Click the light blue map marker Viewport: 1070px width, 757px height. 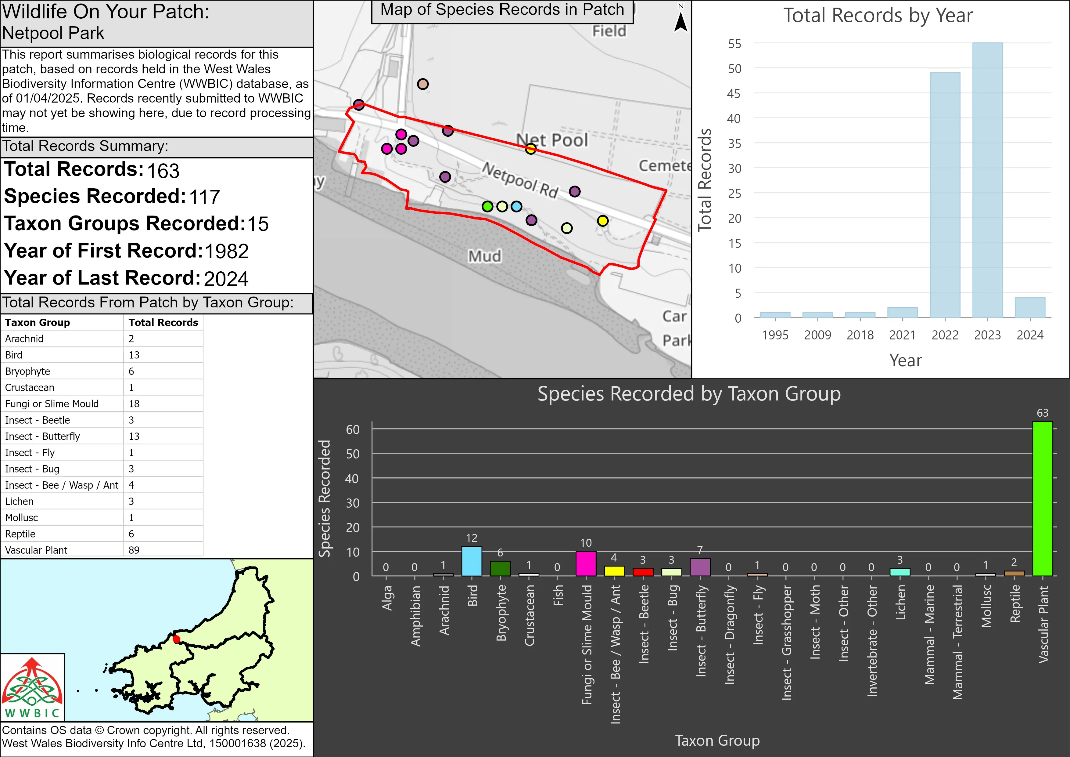pyautogui.click(x=516, y=206)
